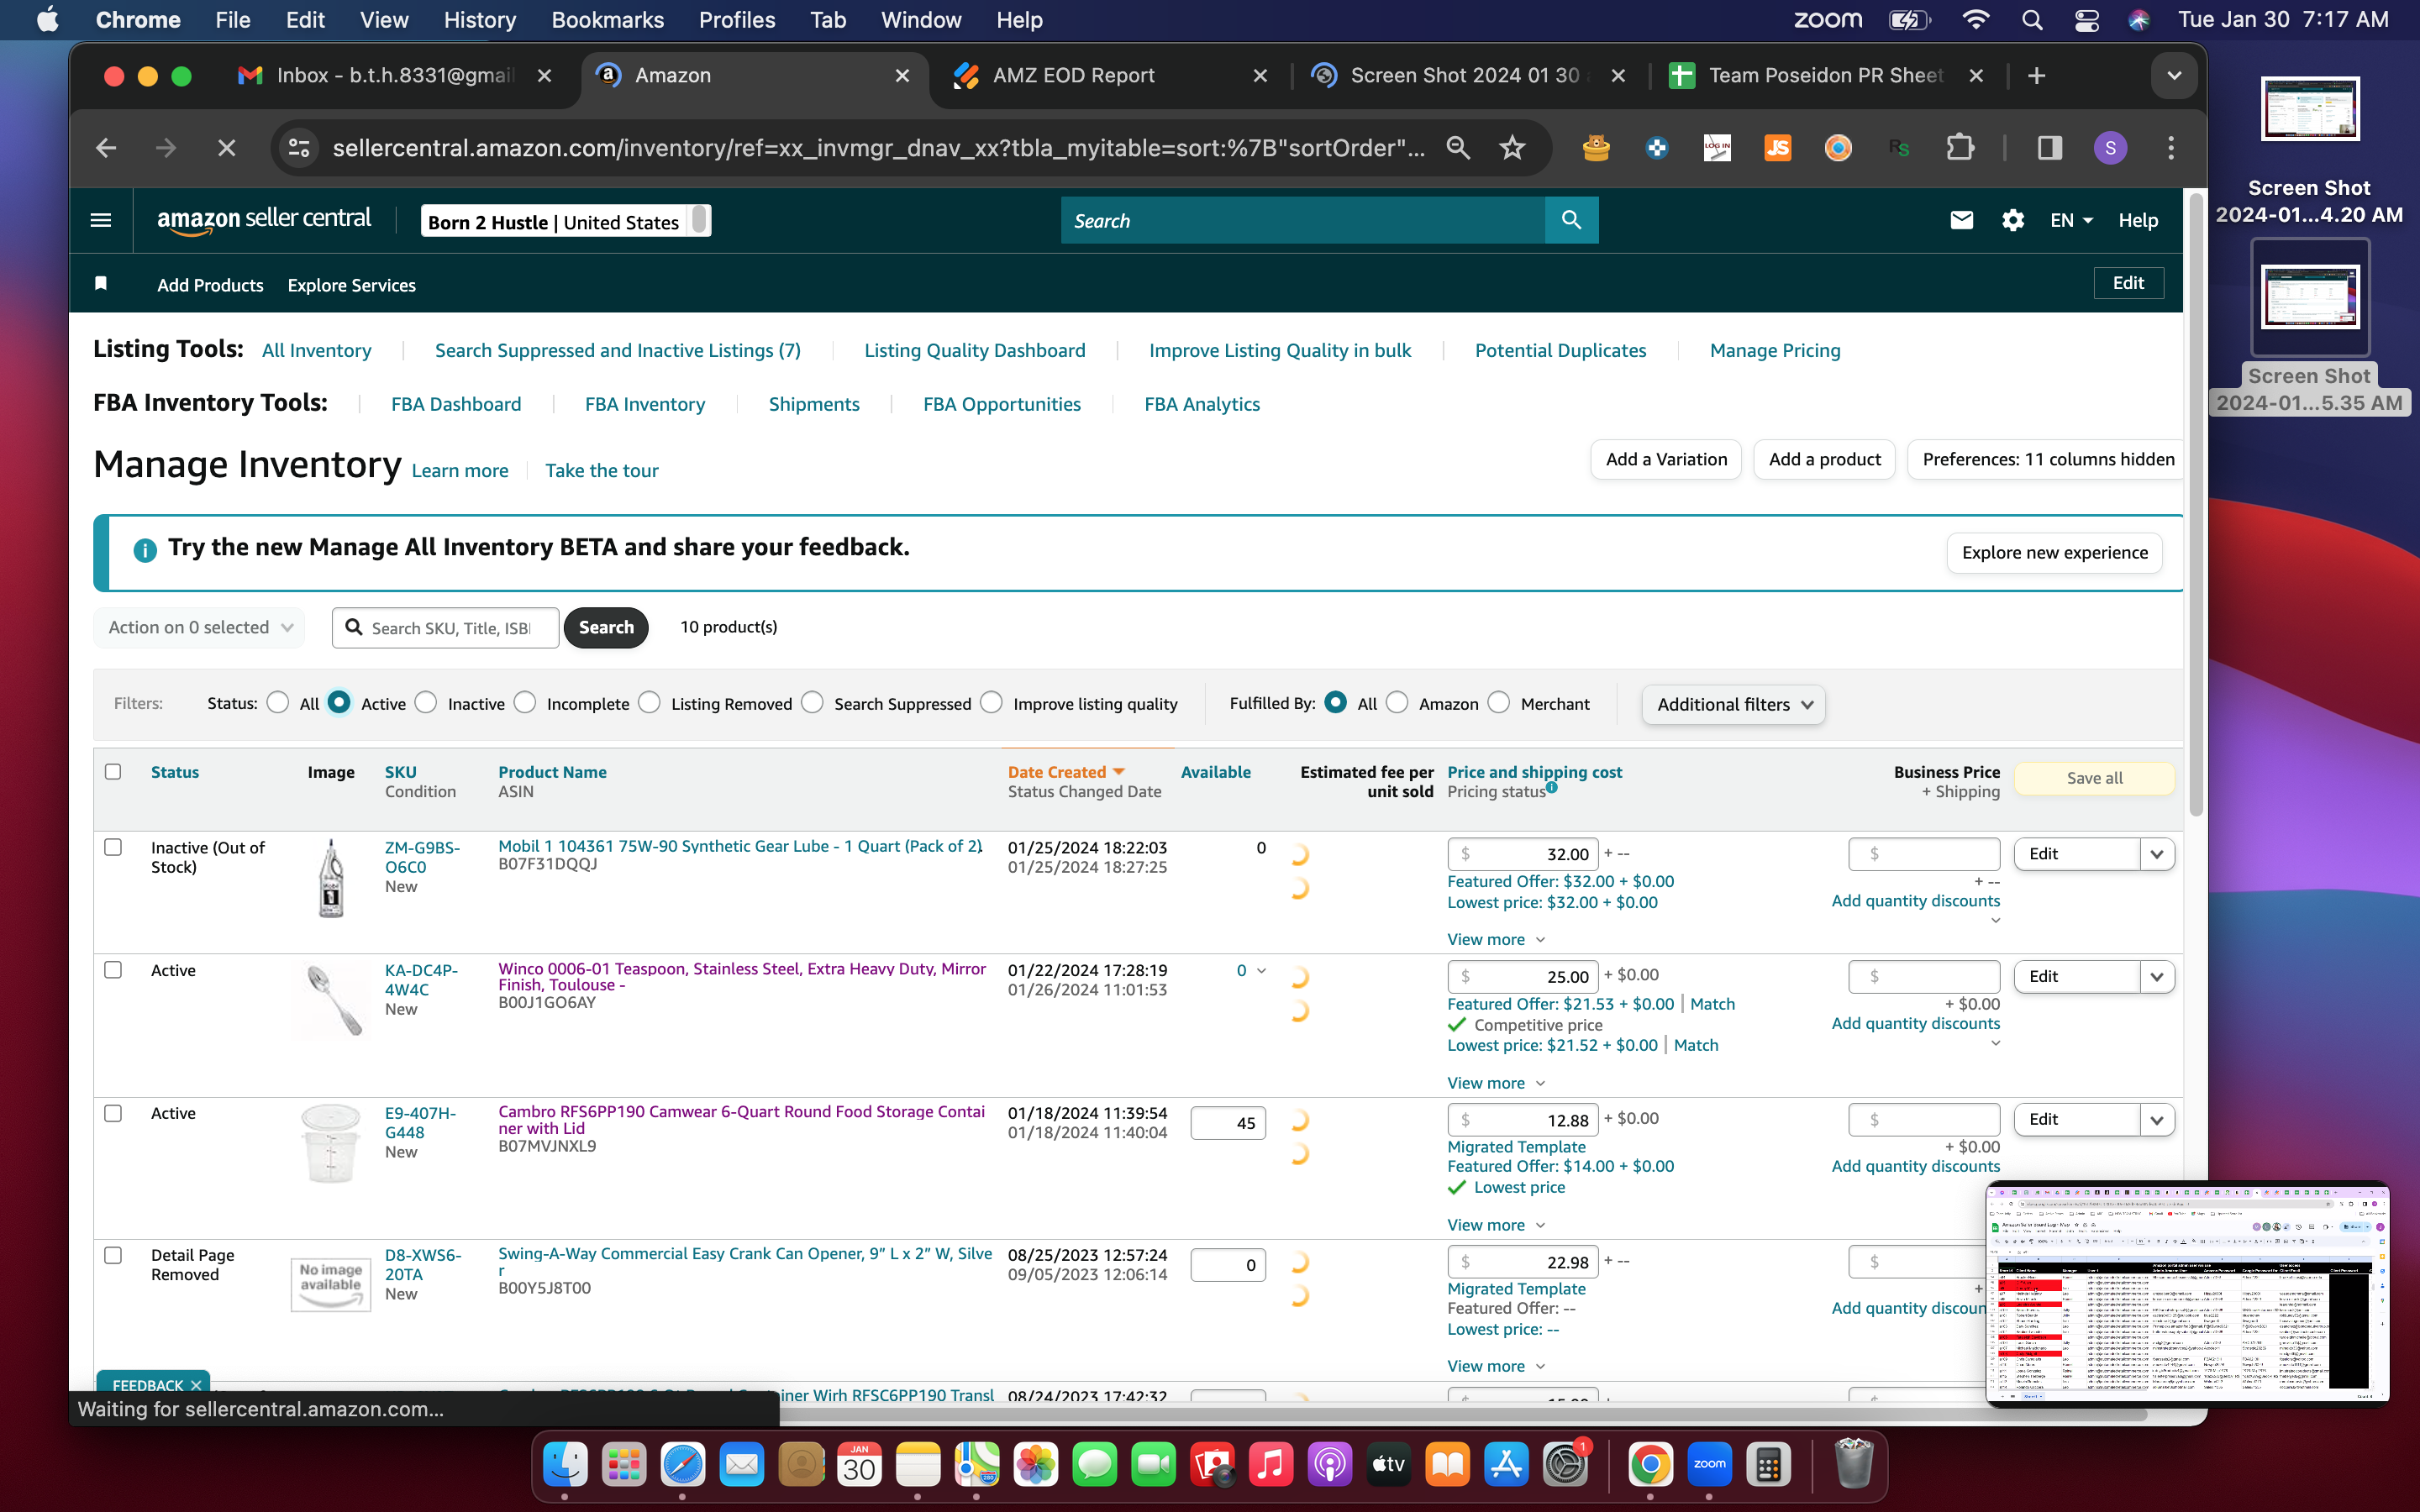Open the Profiles menu in menu bar

[737, 20]
